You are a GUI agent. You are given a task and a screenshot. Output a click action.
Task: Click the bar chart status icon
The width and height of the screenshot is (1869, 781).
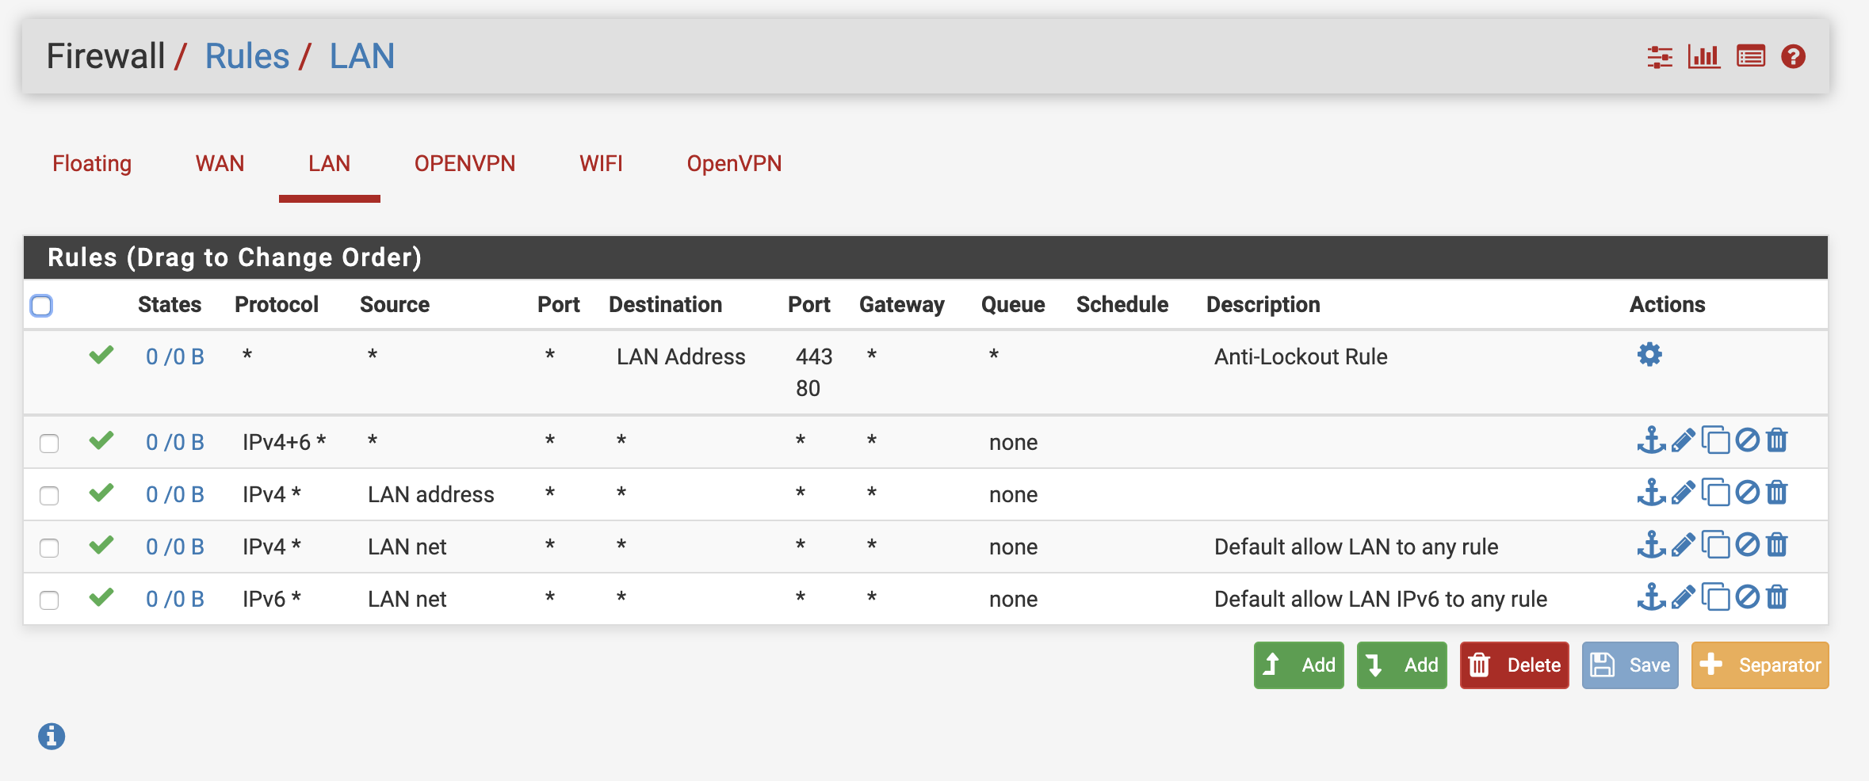[1703, 57]
